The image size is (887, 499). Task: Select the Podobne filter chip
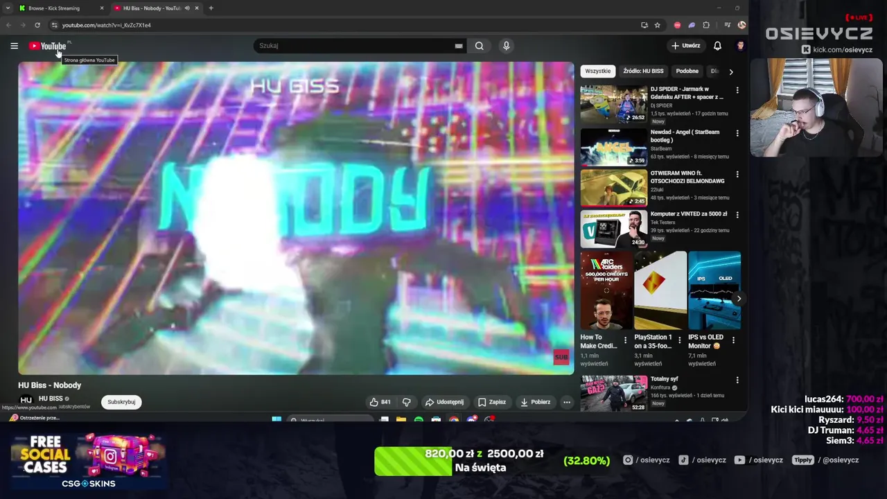pos(687,71)
